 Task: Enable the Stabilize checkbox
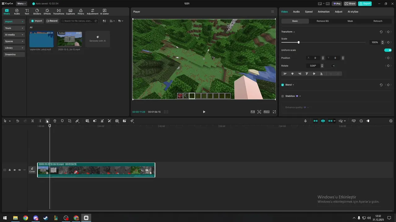282,96
